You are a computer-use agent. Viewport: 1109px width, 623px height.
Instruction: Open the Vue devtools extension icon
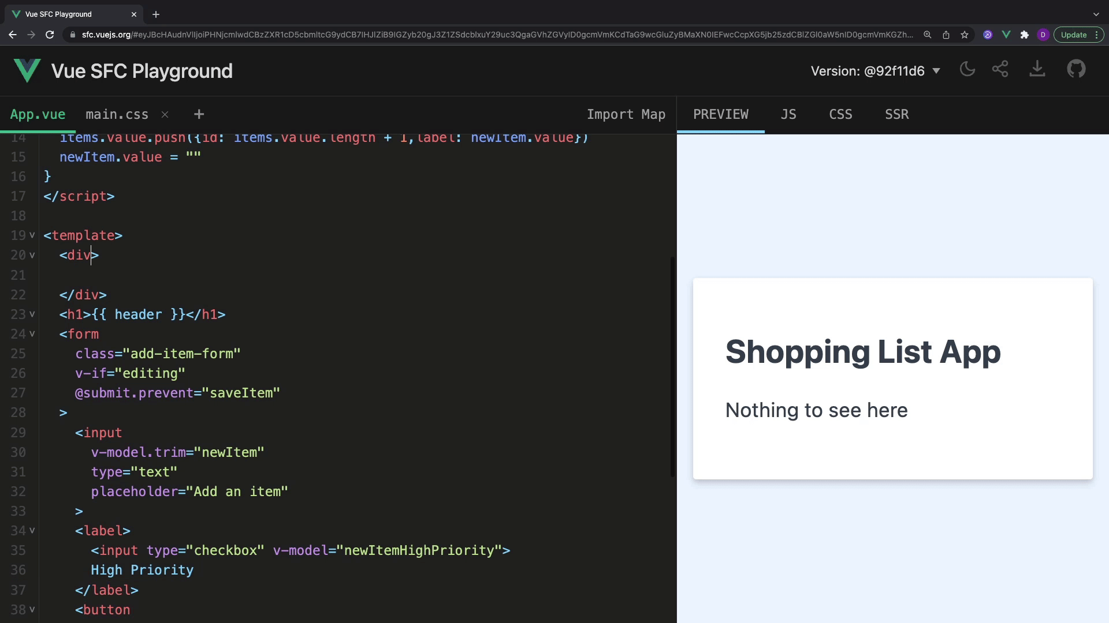pos(1006,35)
